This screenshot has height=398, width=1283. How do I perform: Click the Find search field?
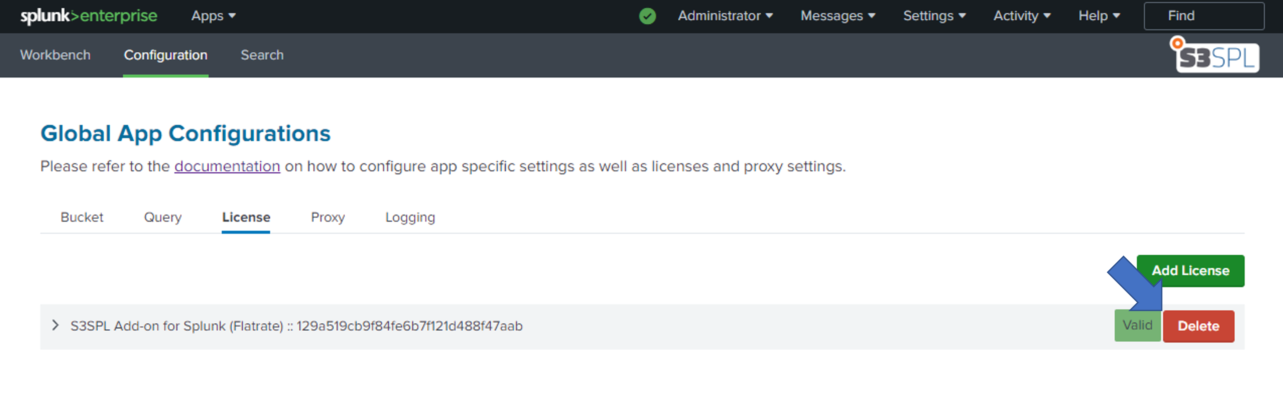(x=1203, y=16)
